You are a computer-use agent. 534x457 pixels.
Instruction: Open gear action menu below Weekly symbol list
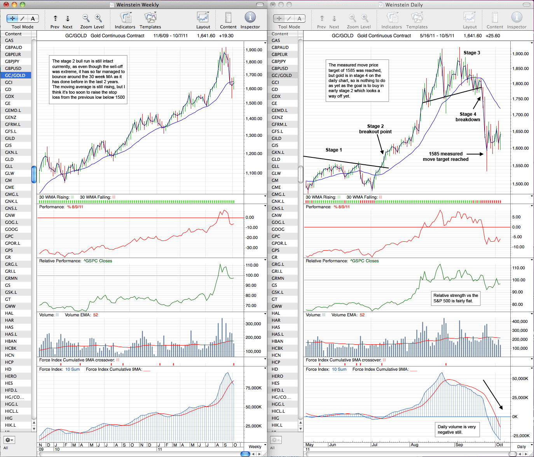pyautogui.click(x=9, y=440)
